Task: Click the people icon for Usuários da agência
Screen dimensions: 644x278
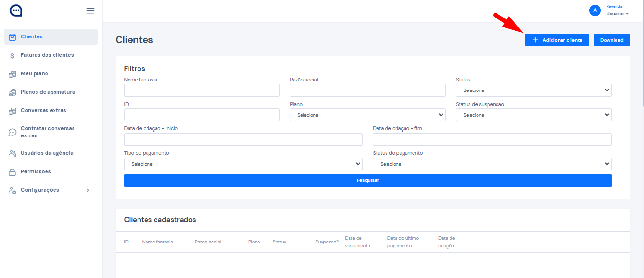Action: point(13,153)
